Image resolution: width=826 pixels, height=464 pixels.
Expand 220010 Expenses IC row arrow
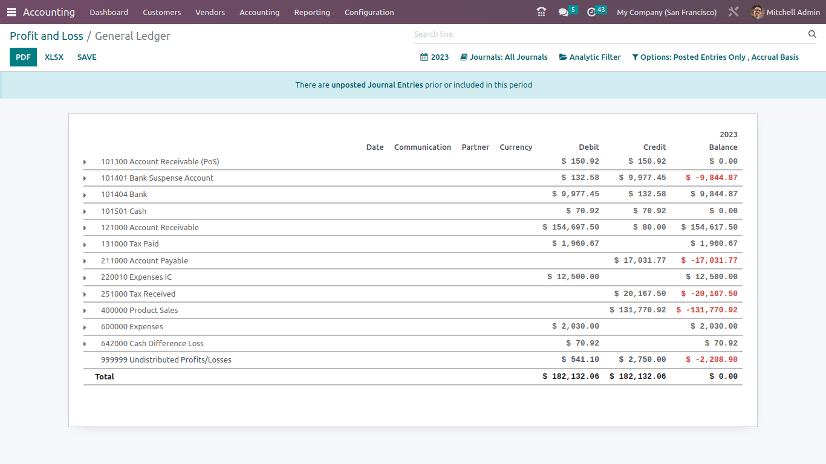[85, 277]
